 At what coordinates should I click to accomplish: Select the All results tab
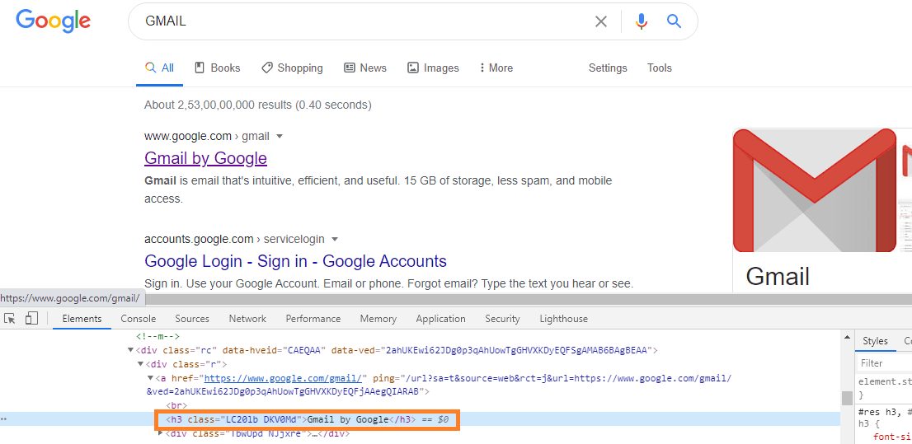click(159, 68)
